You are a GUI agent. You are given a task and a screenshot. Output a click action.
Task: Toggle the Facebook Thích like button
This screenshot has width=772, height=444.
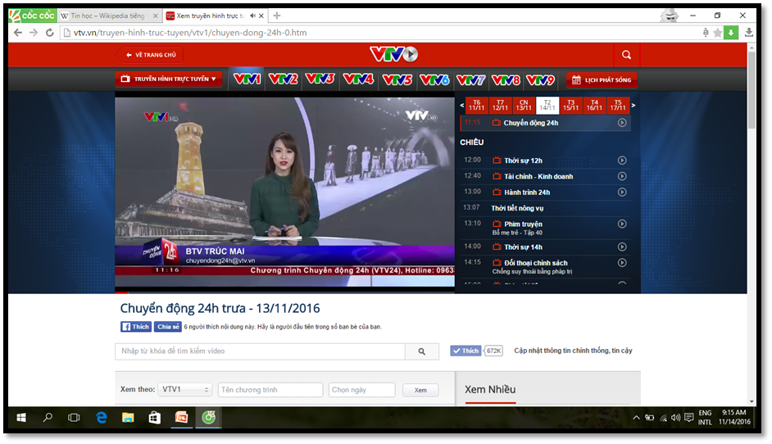[x=136, y=326]
